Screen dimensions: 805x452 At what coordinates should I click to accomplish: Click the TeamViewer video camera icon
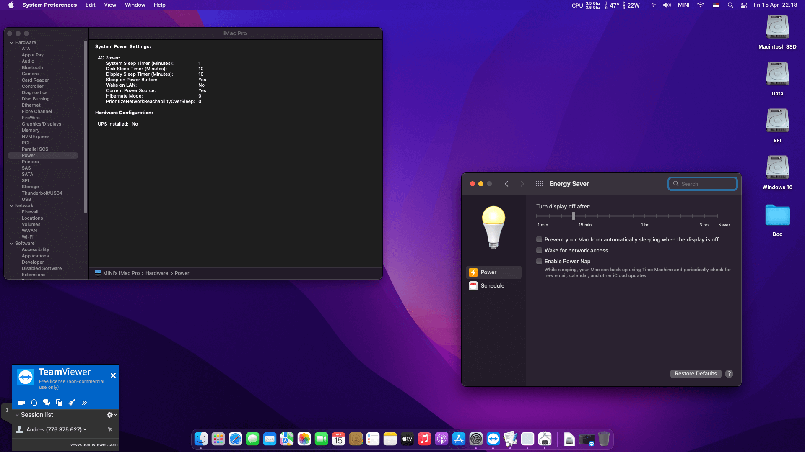pyautogui.click(x=21, y=403)
